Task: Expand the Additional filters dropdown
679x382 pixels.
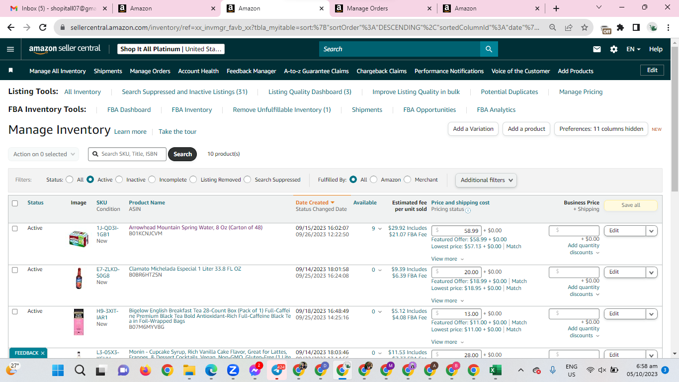Action: pyautogui.click(x=486, y=180)
